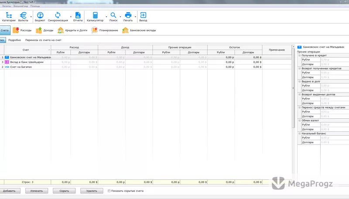Click the accounts table vertical scrollbar
This screenshot has height=199, width=349.
pyautogui.click(x=293, y=88)
